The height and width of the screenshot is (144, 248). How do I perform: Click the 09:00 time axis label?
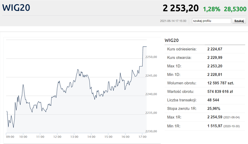[x=10, y=137]
